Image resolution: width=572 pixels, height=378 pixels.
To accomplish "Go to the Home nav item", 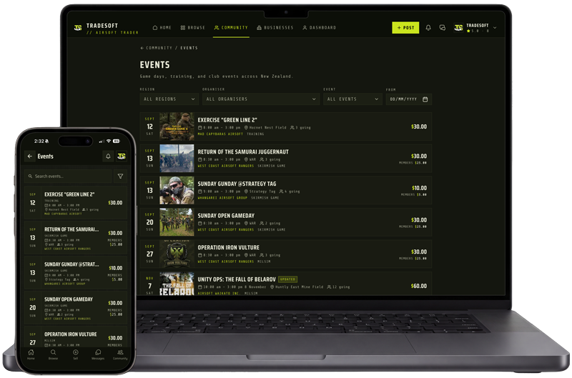I will click(x=162, y=28).
